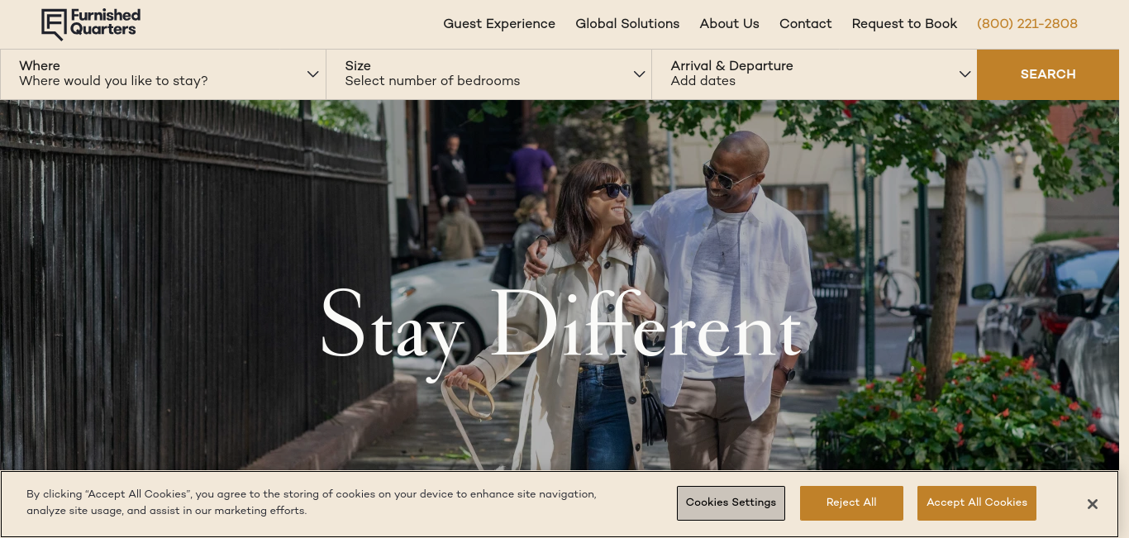
Task: Open the Size bedrooms dropdown arrow
Action: click(x=639, y=74)
